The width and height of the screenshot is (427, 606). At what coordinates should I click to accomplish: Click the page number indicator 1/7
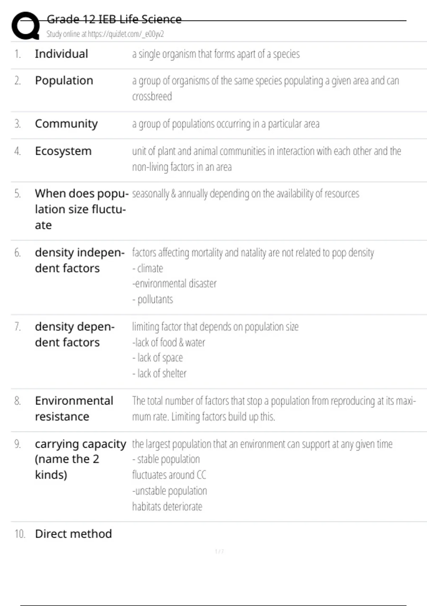coord(219,551)
